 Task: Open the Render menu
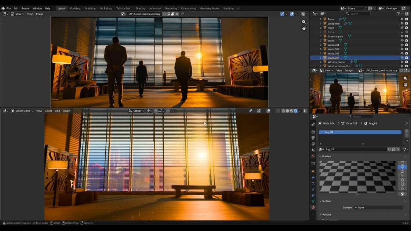(25, 8)
